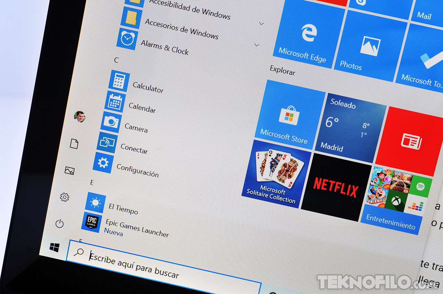Screen dimensions: 443x294
Task: Open the Alarms & Clock icon
Action: [x=127, y=39]
